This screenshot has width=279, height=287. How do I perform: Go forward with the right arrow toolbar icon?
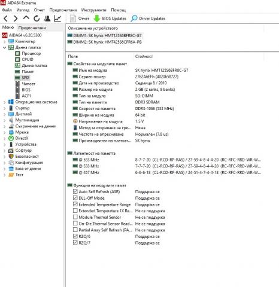tap(16, 19)
